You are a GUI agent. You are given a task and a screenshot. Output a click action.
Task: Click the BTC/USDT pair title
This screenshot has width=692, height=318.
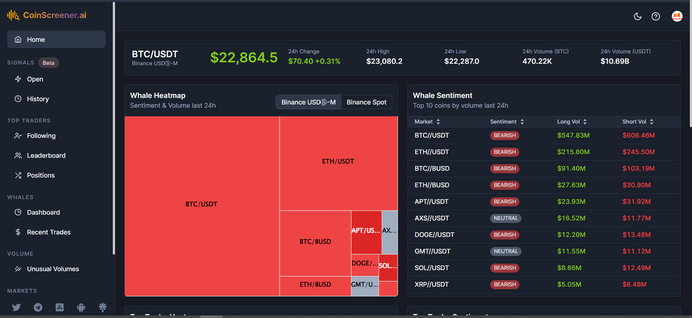155,54
